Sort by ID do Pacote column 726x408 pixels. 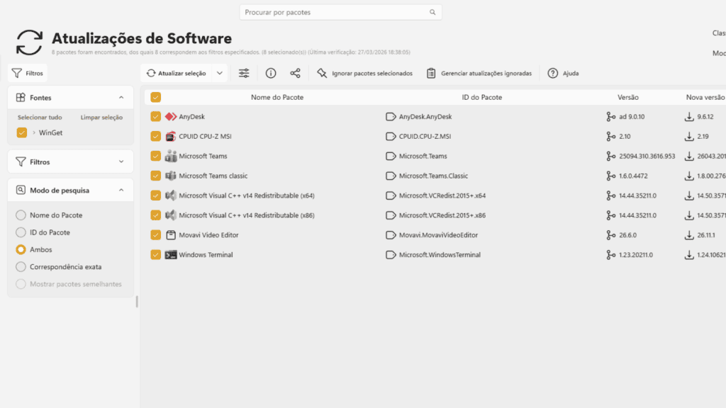click(x=482, y=97)
